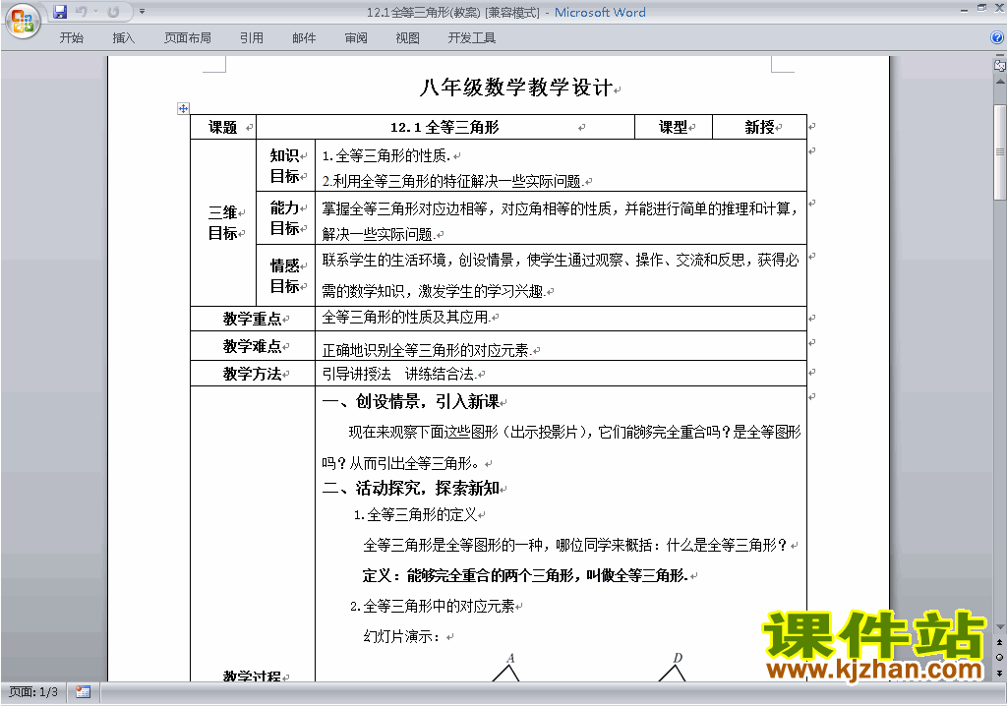Click text starting '联系学生的生活环境'
This screenshot has height=706, width=1007.
560,275
